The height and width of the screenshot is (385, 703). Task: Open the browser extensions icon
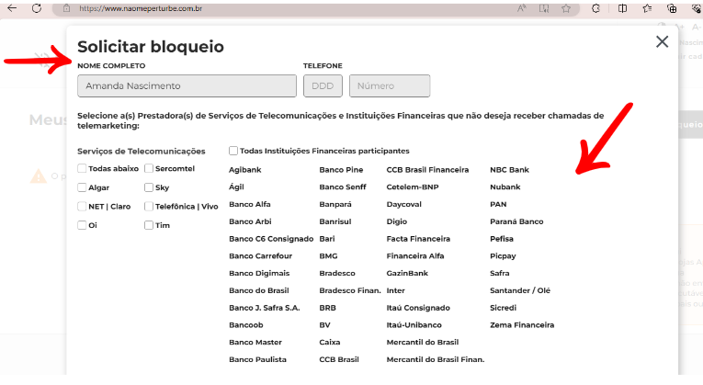tap(595, 8)
